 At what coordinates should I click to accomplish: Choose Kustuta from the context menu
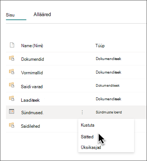tap(87, 125)
